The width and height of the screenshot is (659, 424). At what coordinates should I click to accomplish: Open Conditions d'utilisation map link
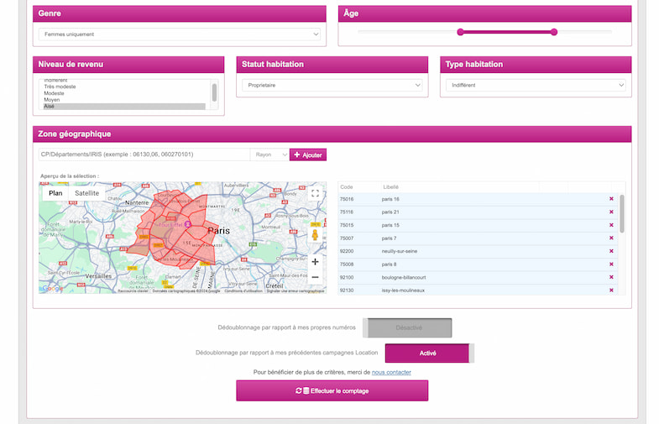click(243, 291)
